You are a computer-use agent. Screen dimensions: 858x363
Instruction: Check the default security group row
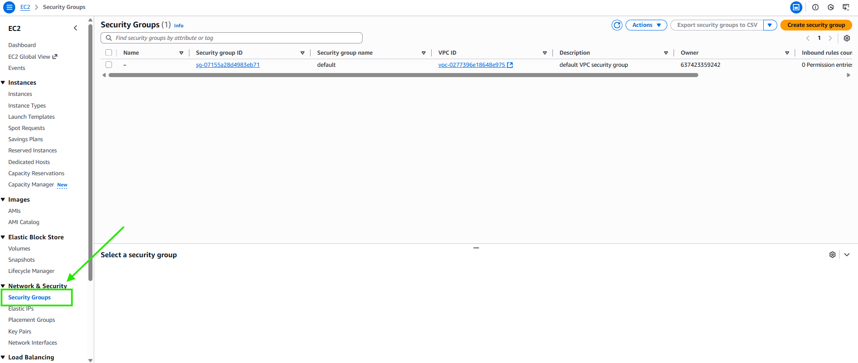[x=109, y=65]
